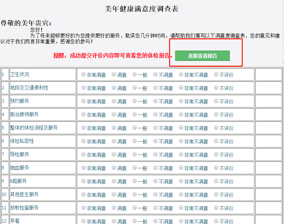This screenshot has height=224, width=285.
Task: Select 不满意 for 其他医生服务
Action: click(155, 194)
